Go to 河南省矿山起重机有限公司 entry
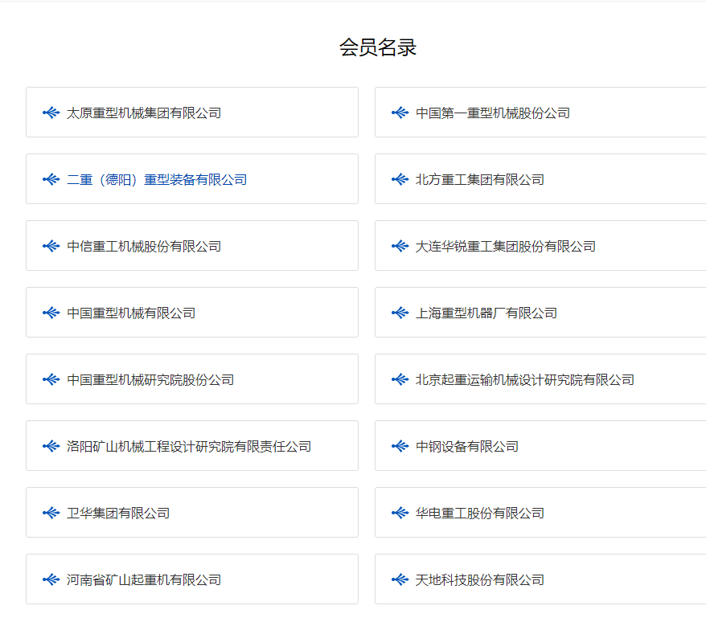 (x=144, y=579)
